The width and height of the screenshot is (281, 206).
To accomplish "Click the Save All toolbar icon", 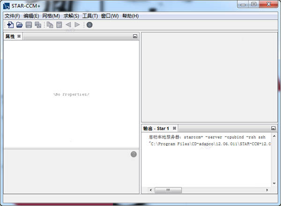I will pos(38,25).
